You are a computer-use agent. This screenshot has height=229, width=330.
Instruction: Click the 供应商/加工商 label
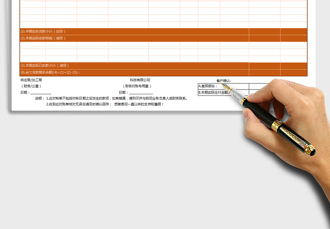tap(31, 80)
